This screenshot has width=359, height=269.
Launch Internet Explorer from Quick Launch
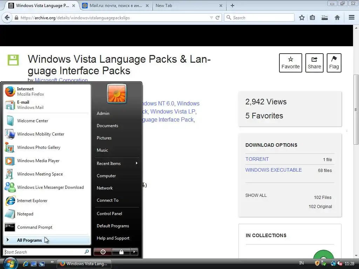tap(26, 263)
